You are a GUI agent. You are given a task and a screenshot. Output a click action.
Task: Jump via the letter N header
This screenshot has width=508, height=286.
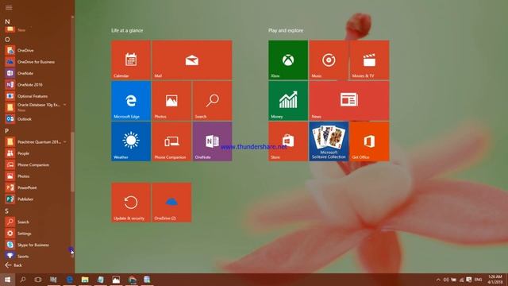7,21
